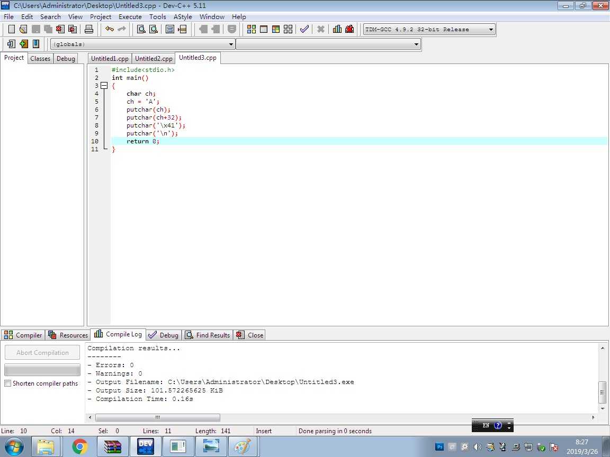Click the Abort Compilation button
610x457 pixels.
(x=42, y=352)
